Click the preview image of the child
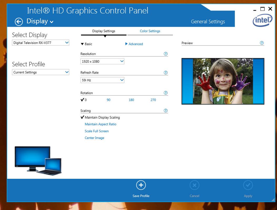 pyautogui.click(x=223, y=81)
